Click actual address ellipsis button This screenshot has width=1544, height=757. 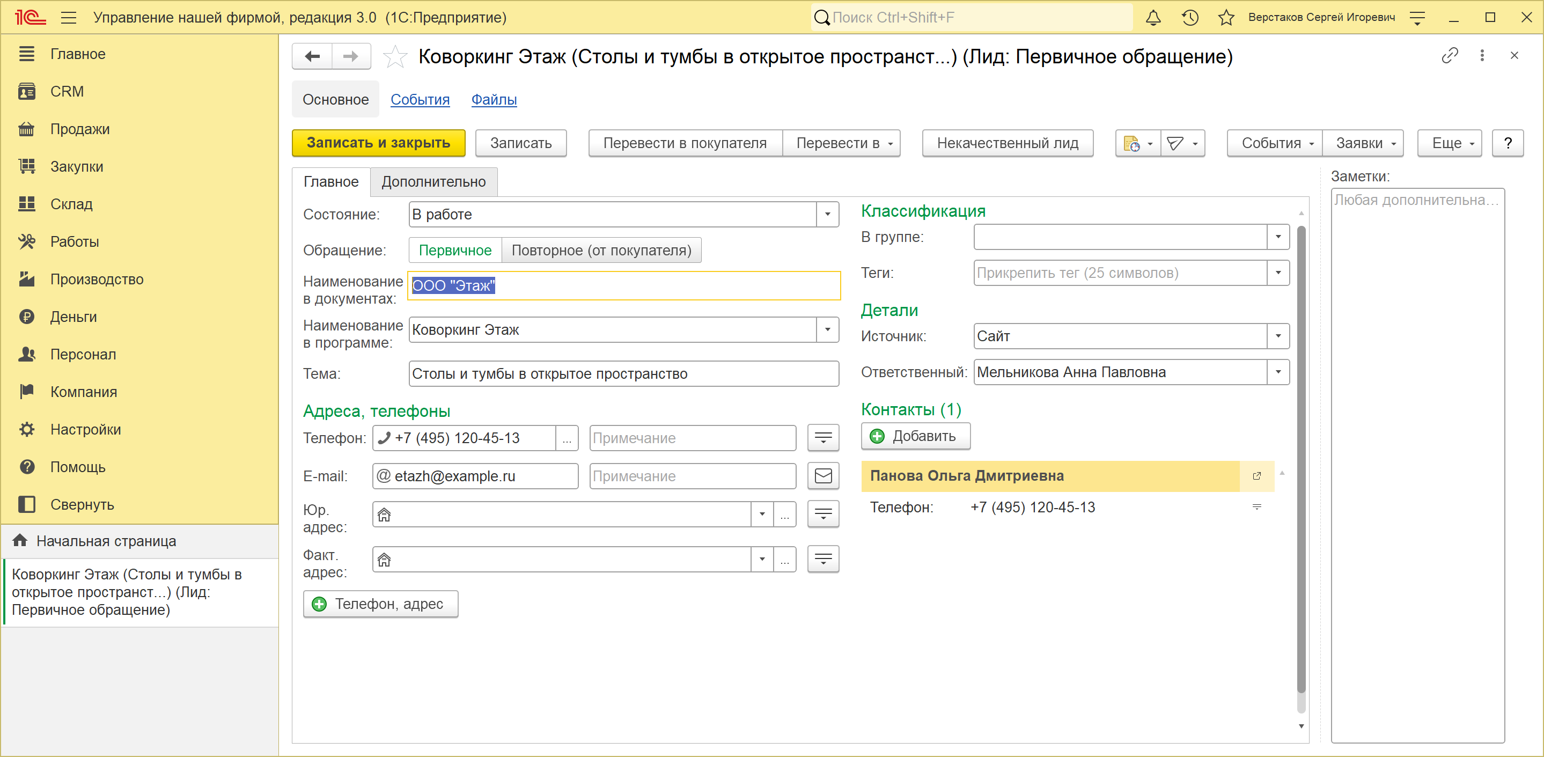tap(784, 559)
